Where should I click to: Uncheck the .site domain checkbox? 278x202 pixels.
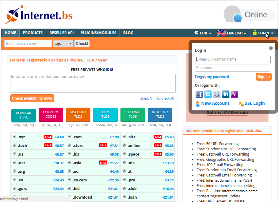coord(124,137)
